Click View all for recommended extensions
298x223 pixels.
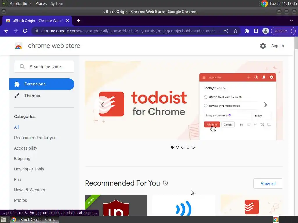(x=268, y=184)
